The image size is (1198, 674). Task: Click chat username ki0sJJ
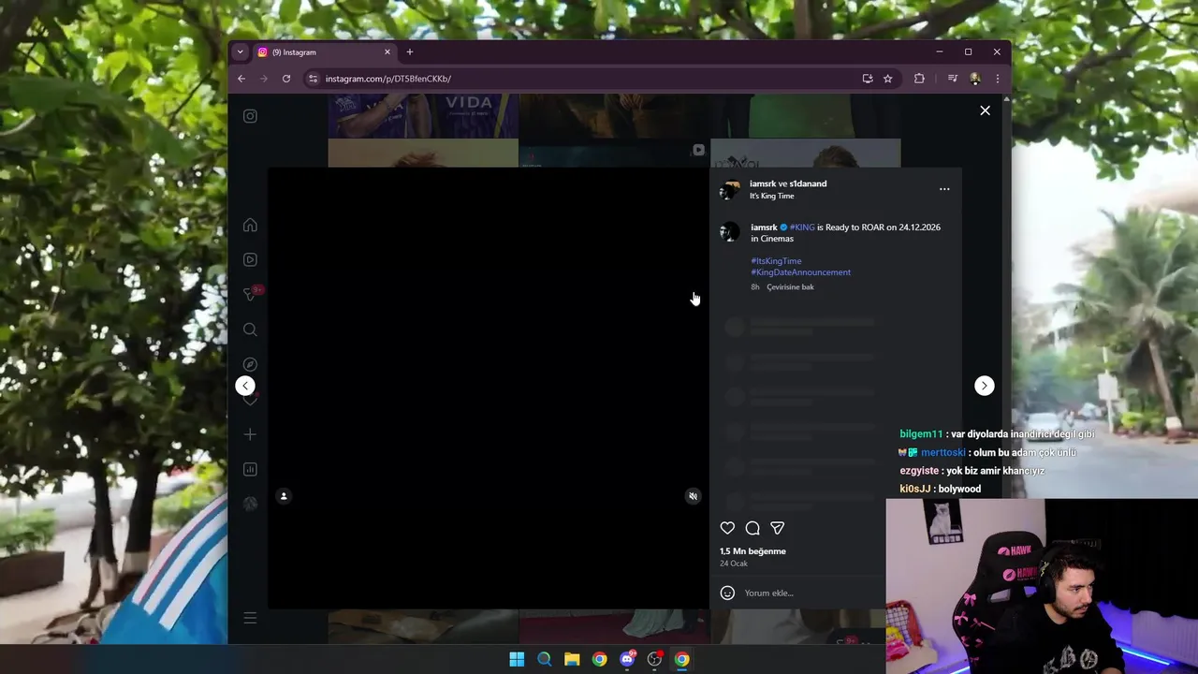[x=915, y=489]
